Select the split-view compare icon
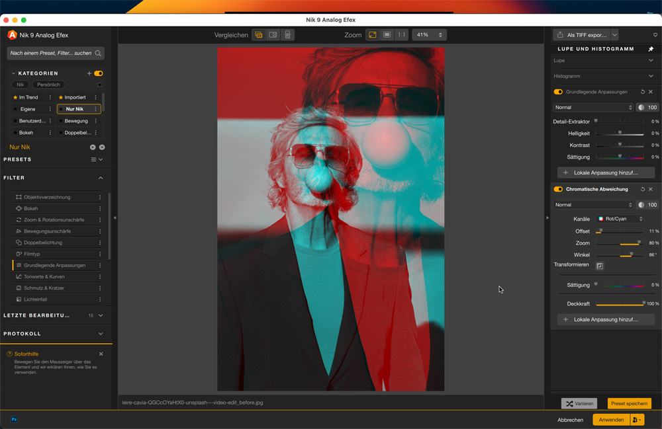Image resolution: width=662 pixels, height=429 pixels. coord(273,35)
